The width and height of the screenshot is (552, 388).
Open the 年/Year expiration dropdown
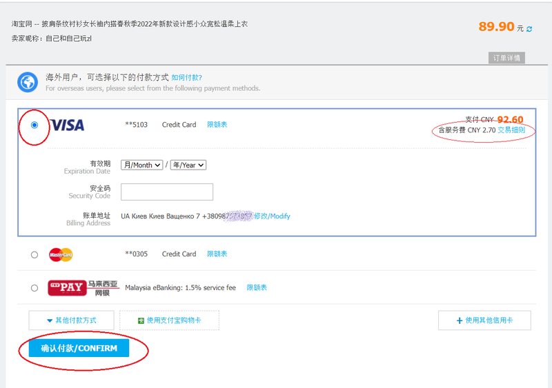188,165
